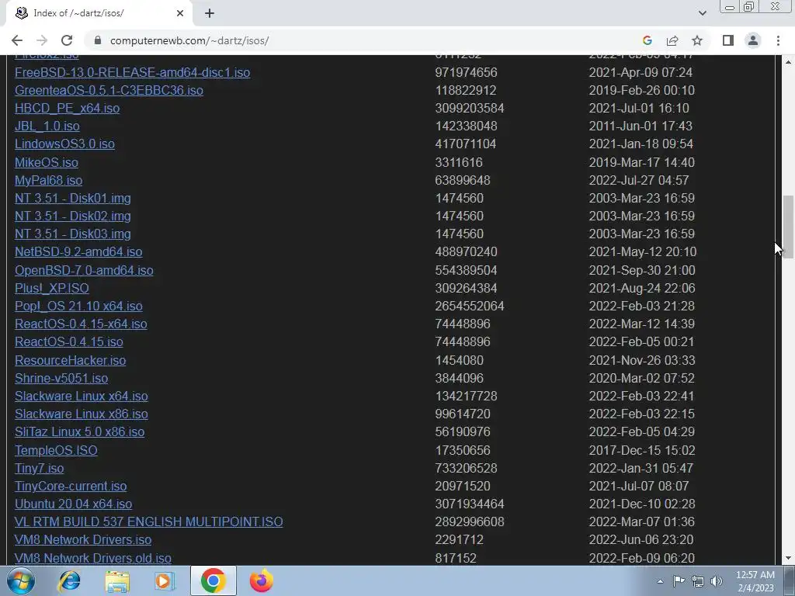Download OpenBSD-7.0-amd64.iso
The height and width of the screenshot is (596, 795).
(x=84, y=270)
